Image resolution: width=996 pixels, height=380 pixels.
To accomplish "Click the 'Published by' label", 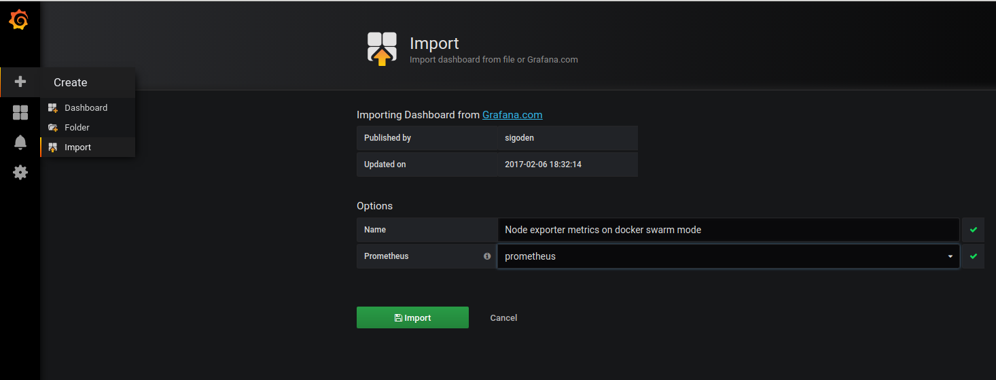I will [387, 137].
